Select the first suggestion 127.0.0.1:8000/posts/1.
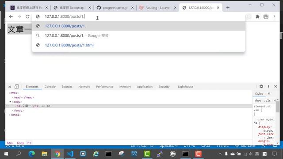Screen dimensions: 283x159 138,26
